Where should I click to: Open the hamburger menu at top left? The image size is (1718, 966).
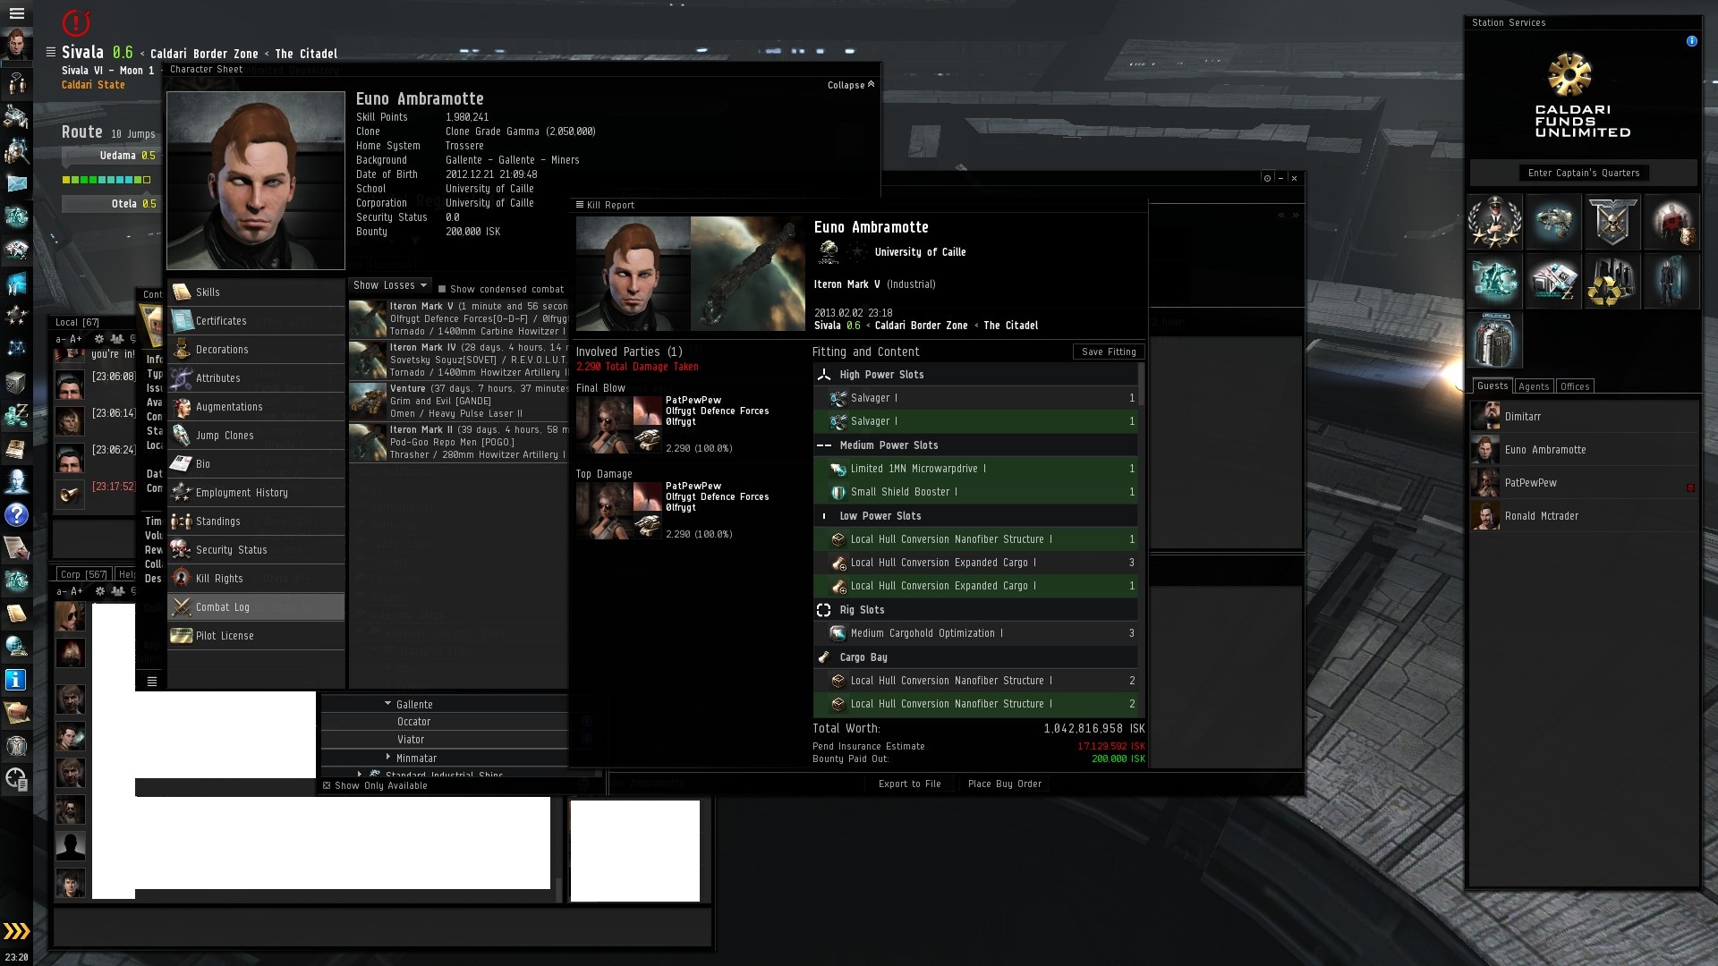click(16, 13)
